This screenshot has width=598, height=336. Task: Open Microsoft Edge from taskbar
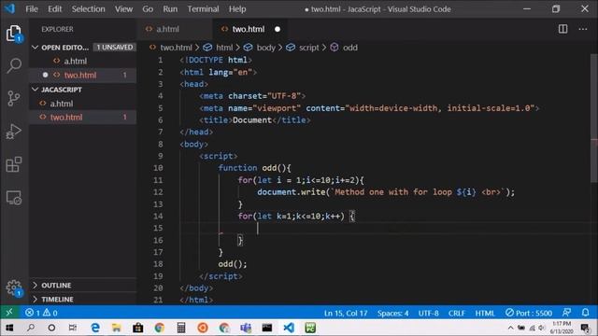tap(95, 328)
